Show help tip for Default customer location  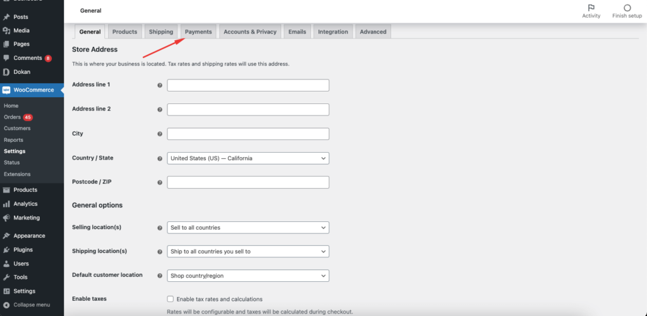pyautogui.click(x=160, y=276)
